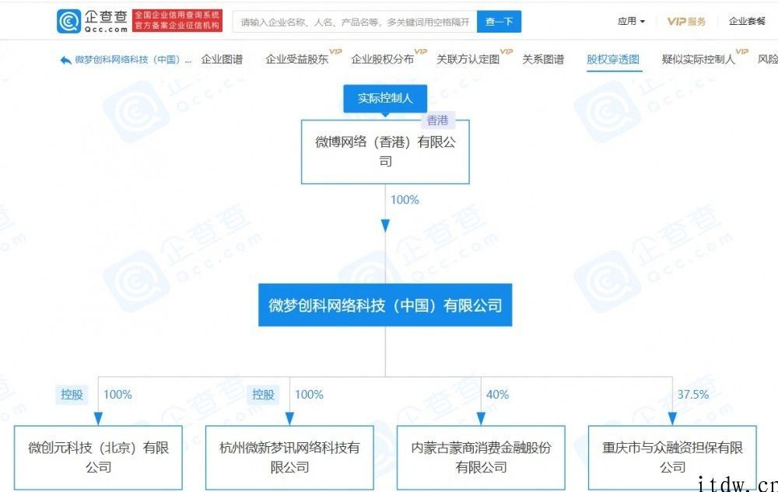
Task: Click the back arrow beside 微梦创科网络科技
Action: 64,59
